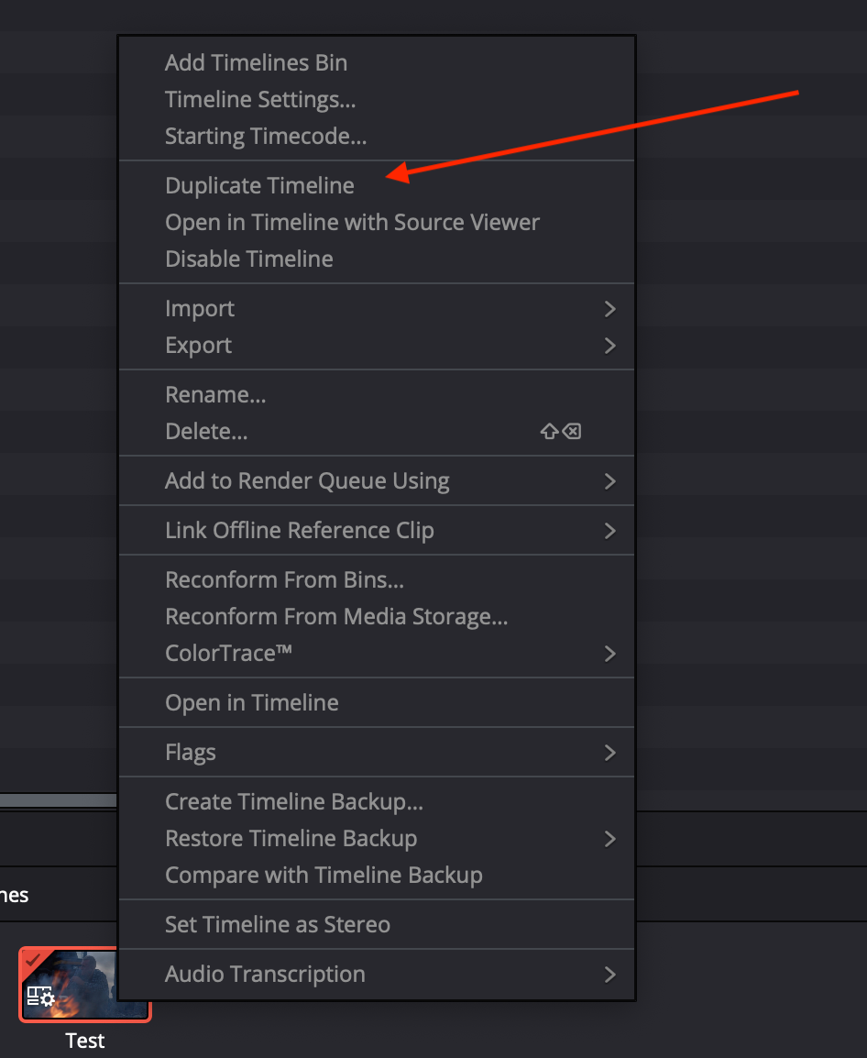The height and width of the screenshot is (1058, 867).
Task: Expand the Flags submenu
Action: 377,753
